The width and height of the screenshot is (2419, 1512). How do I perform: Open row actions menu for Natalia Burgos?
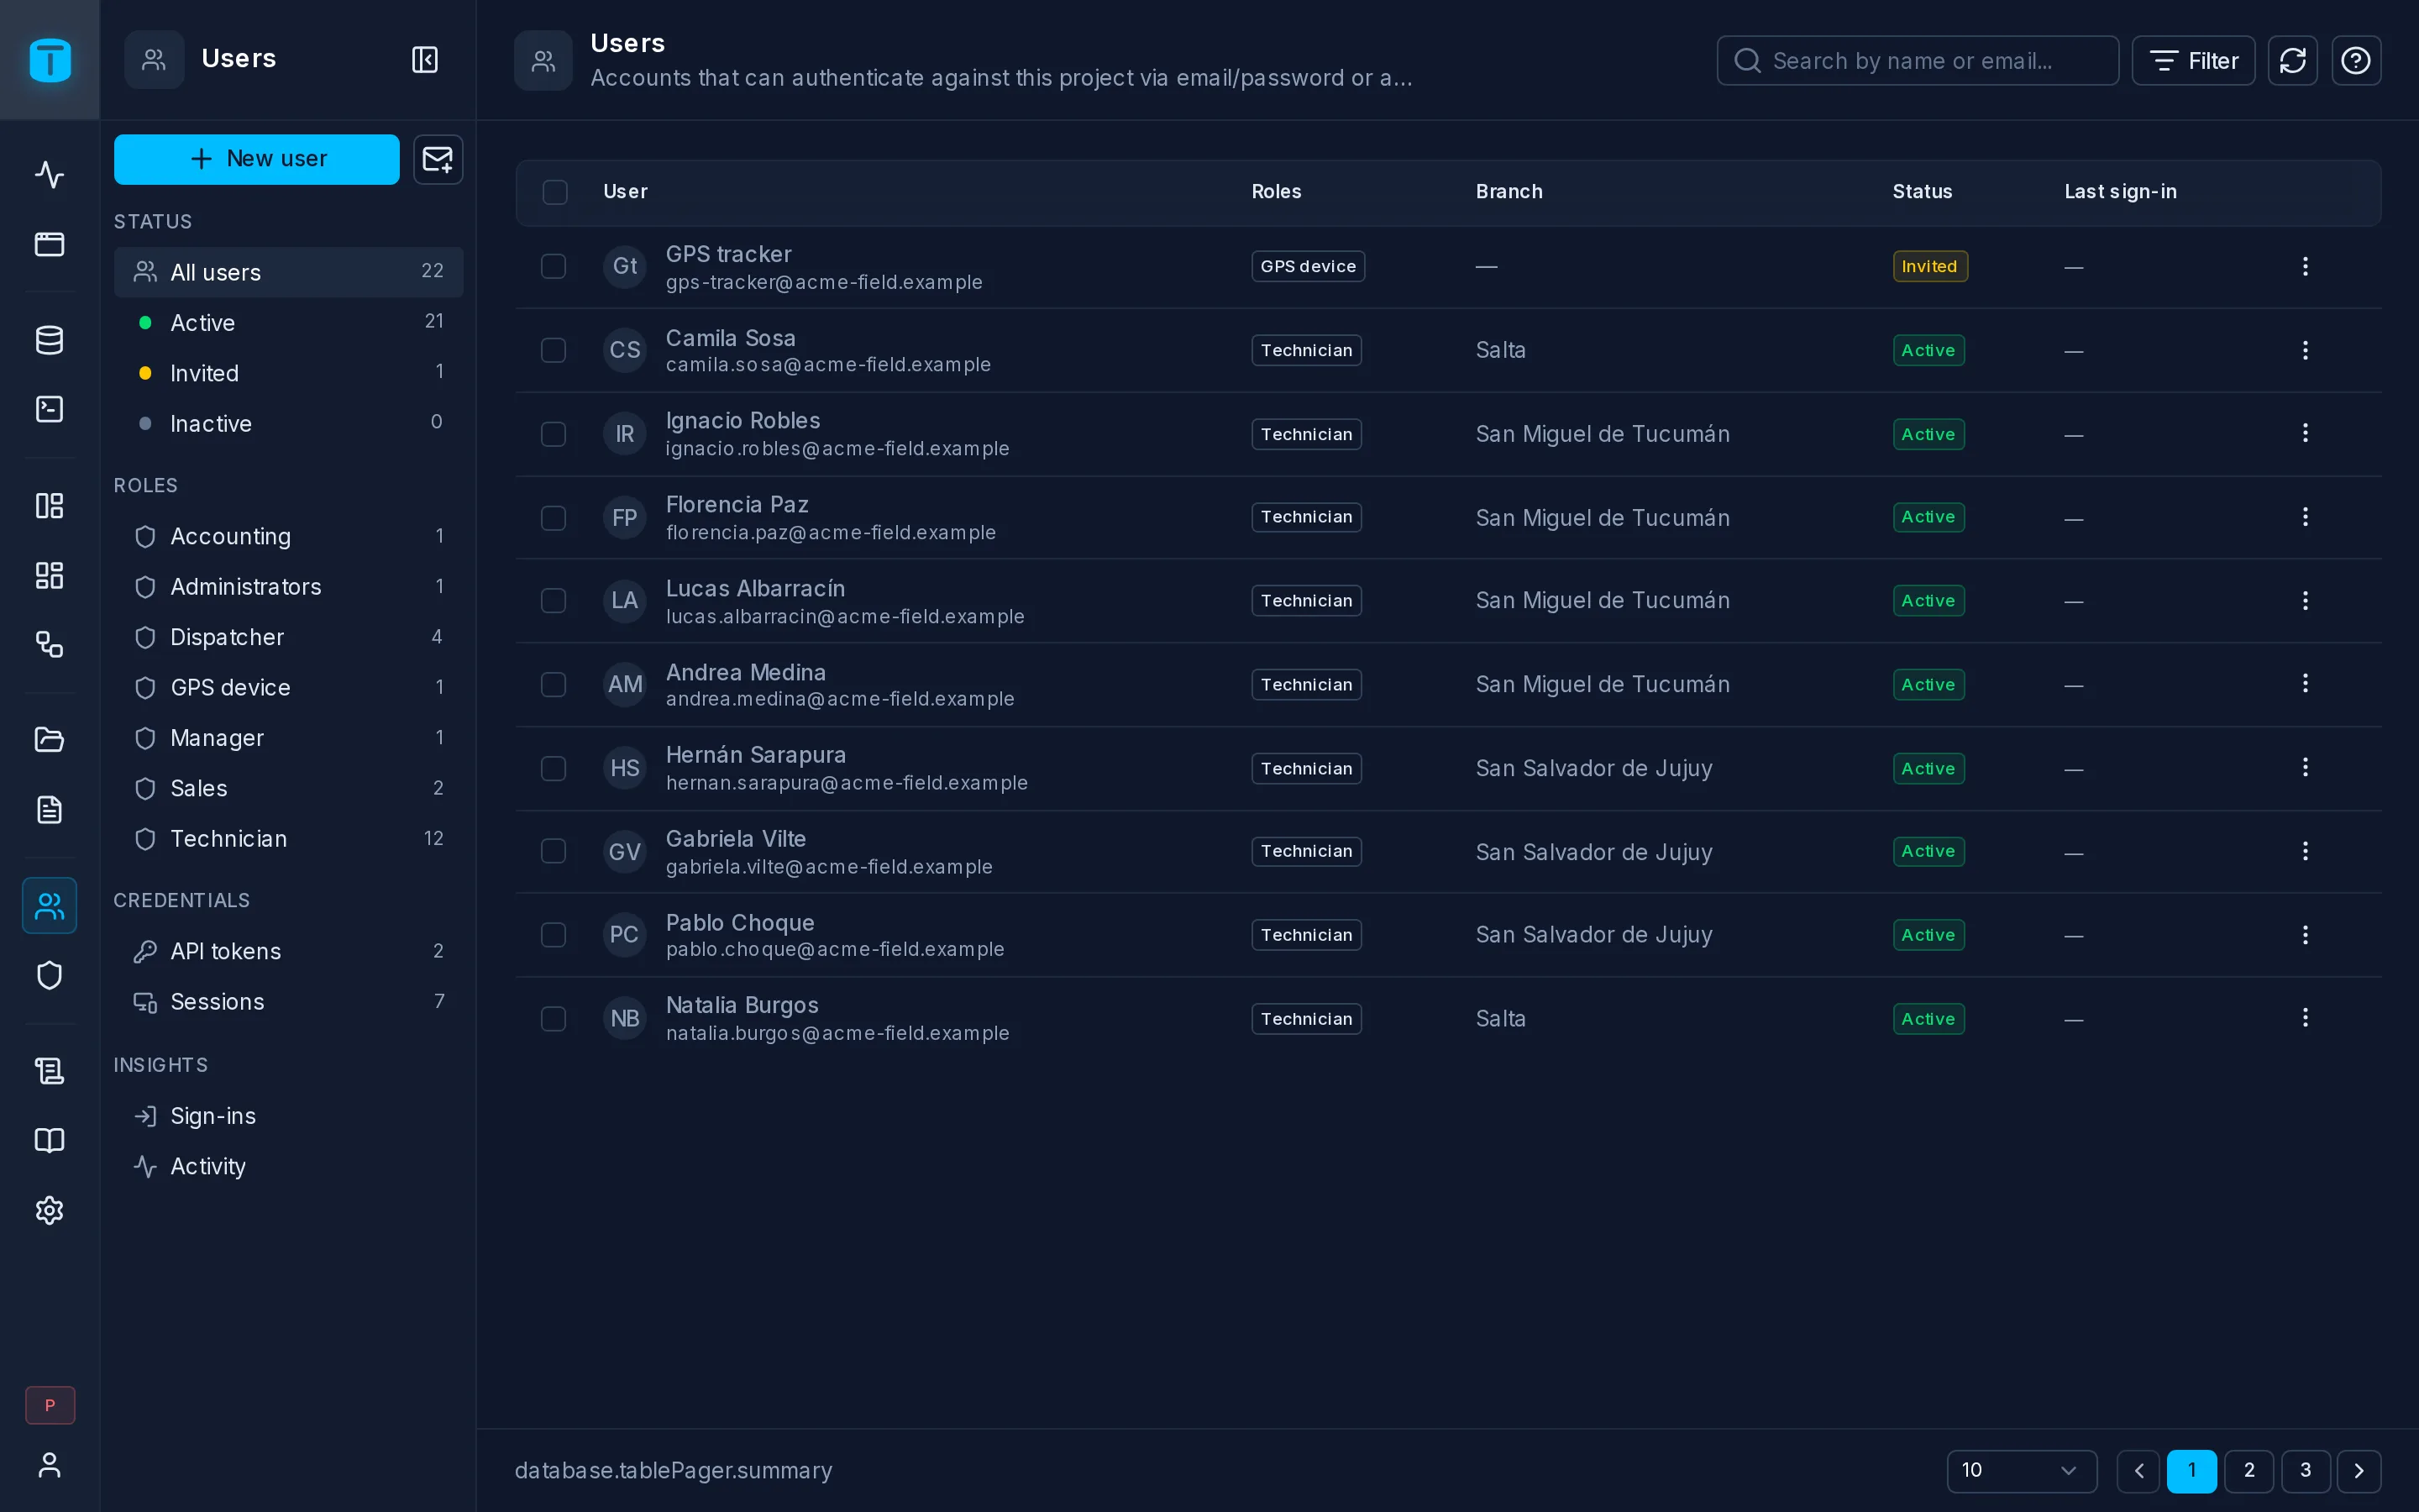tap(2305, 1018)
